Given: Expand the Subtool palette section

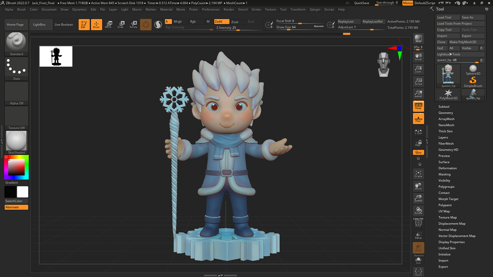Looking at the screenshot, I should point(444,107).
